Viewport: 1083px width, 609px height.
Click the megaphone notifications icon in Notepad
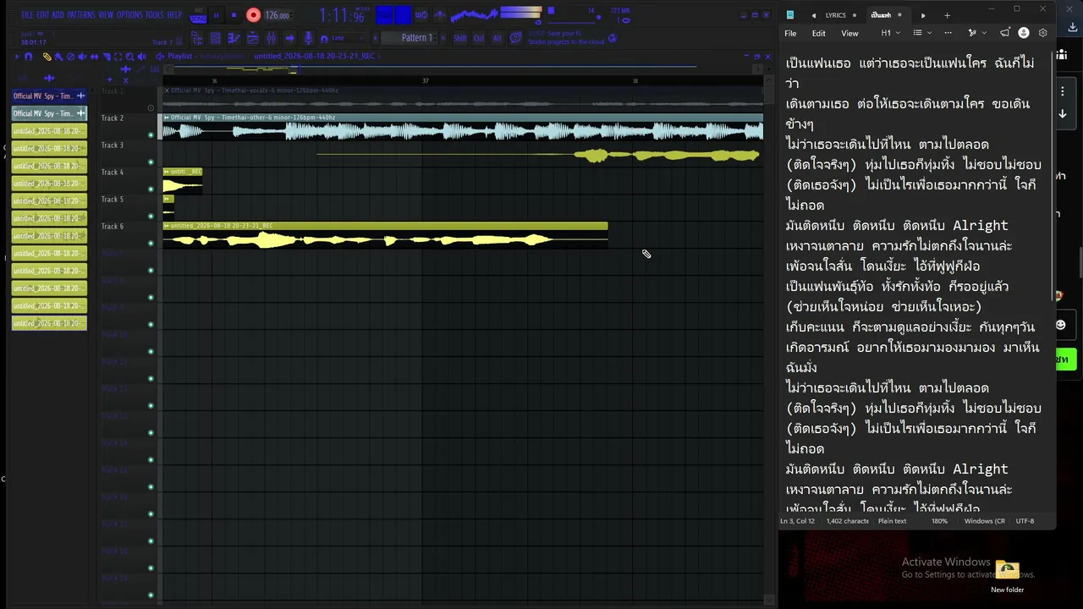coord(1005,33)
